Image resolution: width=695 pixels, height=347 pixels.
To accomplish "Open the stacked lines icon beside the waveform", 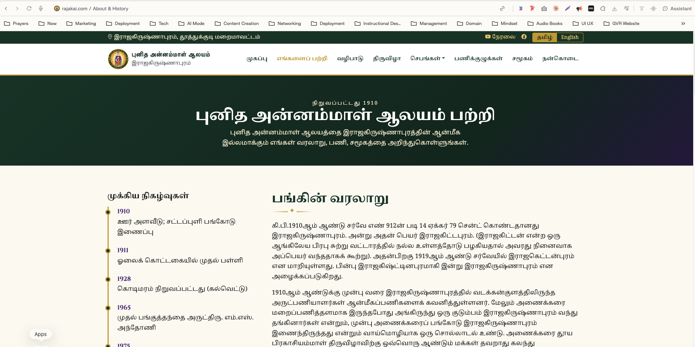I will click(642, 8).
